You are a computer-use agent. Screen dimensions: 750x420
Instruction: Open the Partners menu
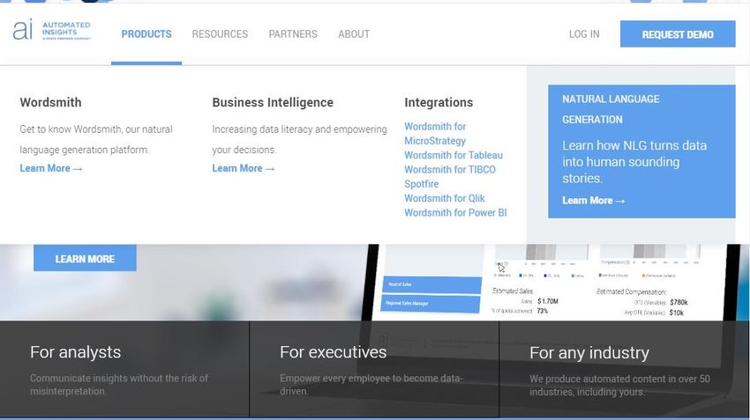293,33
